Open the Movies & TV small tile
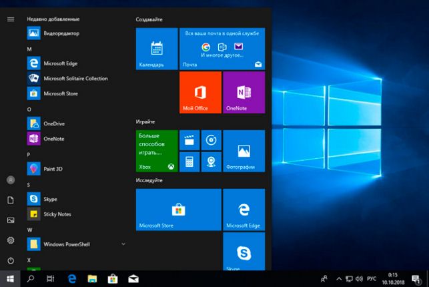 point(189,140)
